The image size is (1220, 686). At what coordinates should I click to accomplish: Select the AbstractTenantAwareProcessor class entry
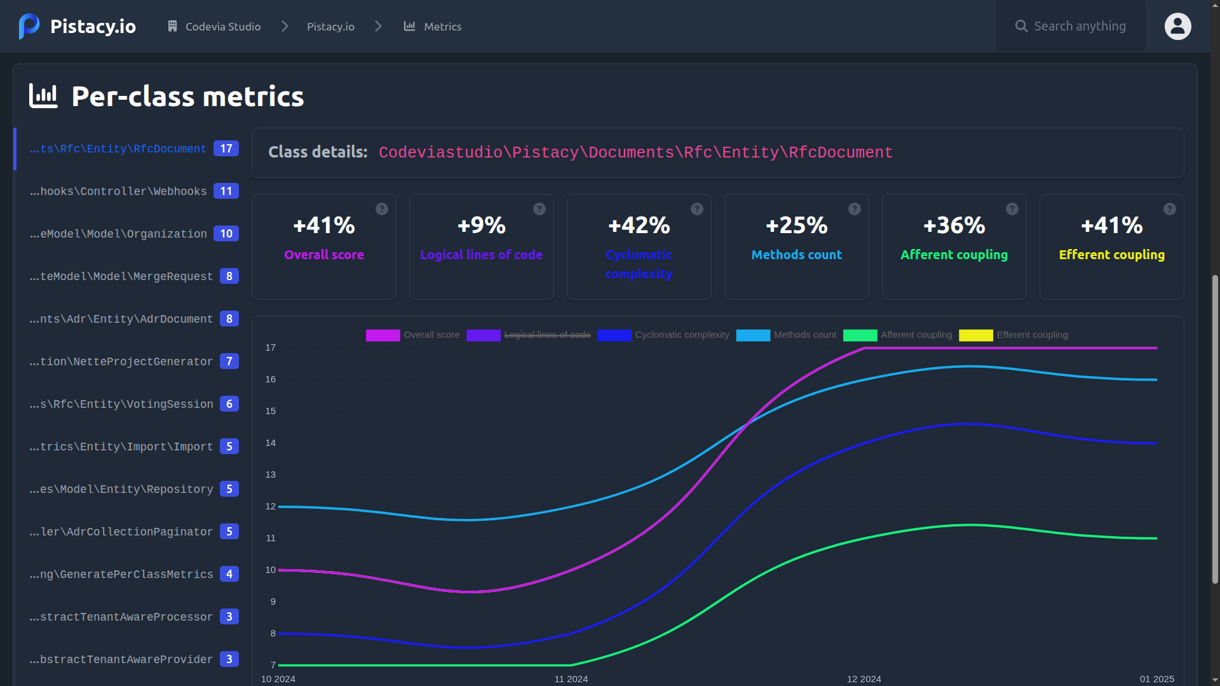127,617
